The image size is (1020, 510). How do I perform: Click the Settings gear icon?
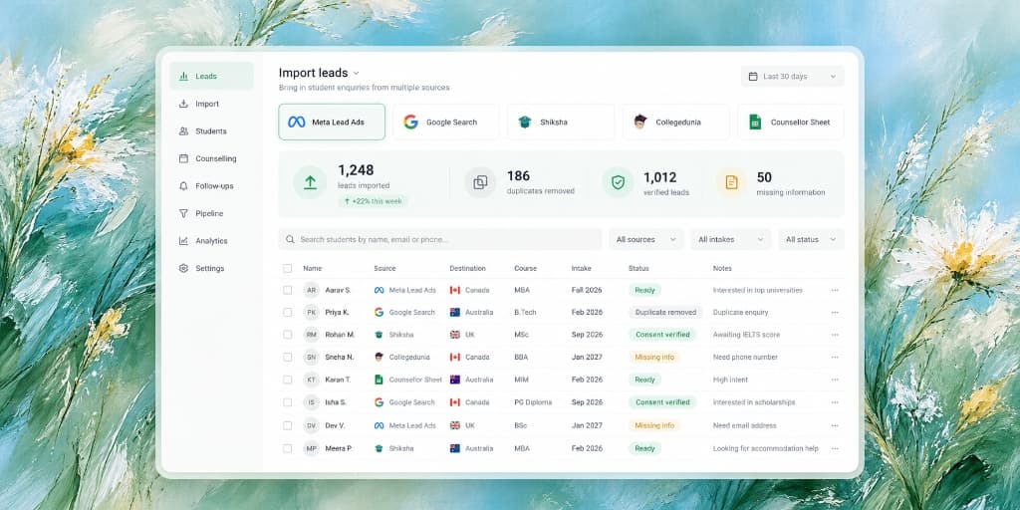pyautogui.click(x=183, y=268)
